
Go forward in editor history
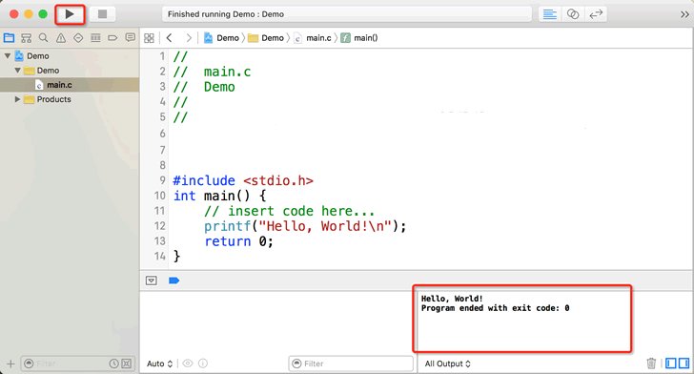[x=189, y=38]
